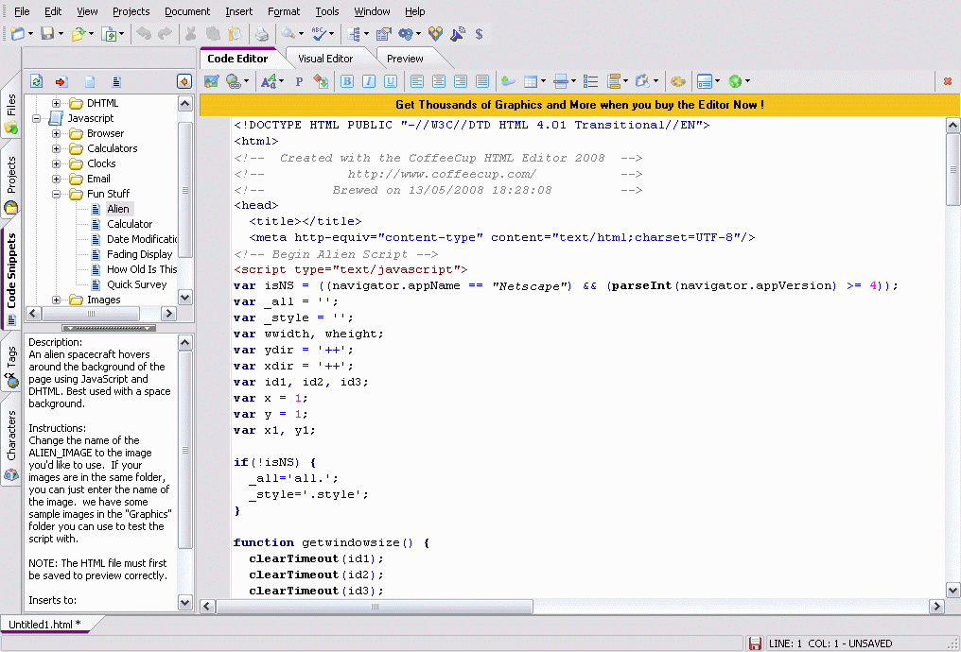Expand the Calculators folder
Screen dimensions: 961x652
point(57,148)
